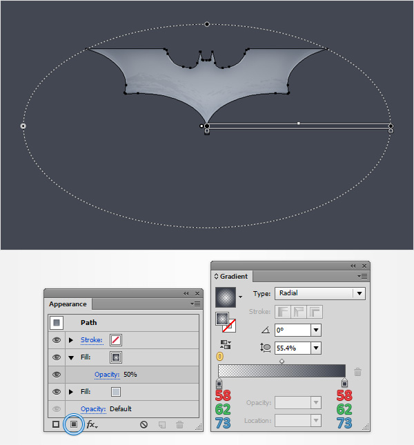Viewport: 414px width, 445px height.
Task: Select first stroke gradient option icon
Action: (282, 312)
